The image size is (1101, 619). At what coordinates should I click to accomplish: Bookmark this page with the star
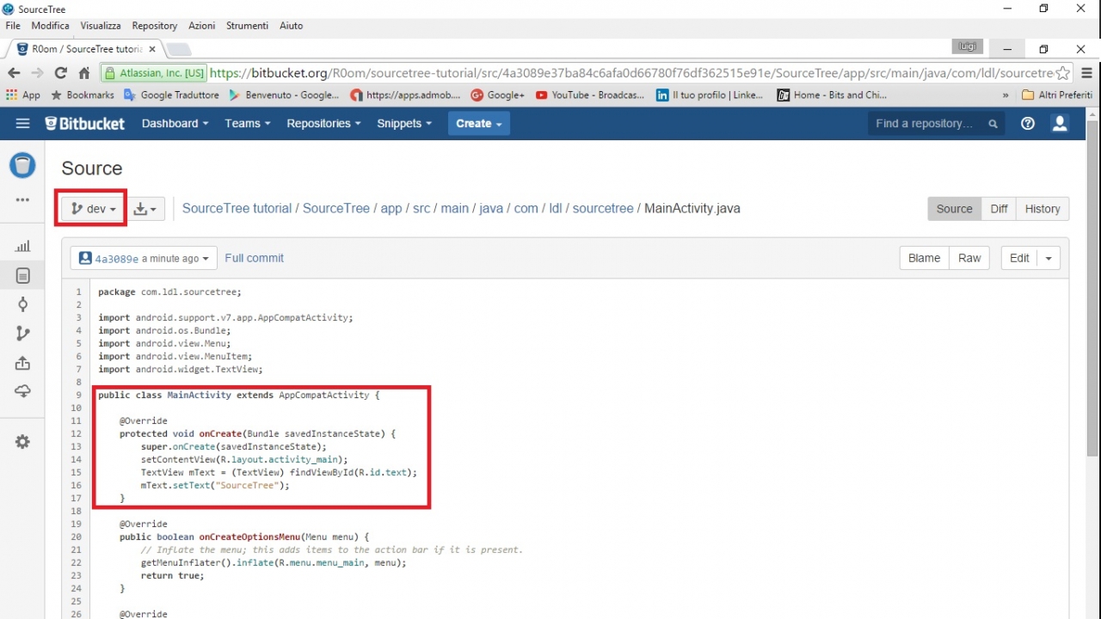pyautogui.click(x=1063, y=73)
